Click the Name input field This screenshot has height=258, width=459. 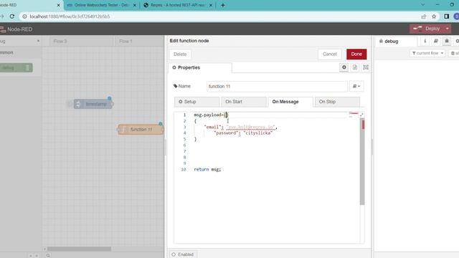click(x=277, y=86)
